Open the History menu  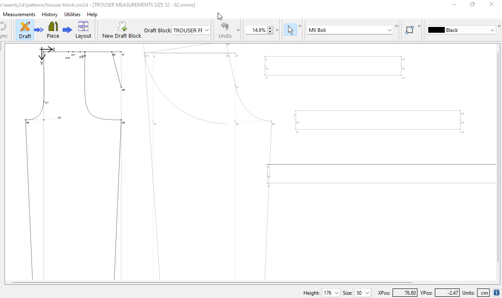[50, 15]
